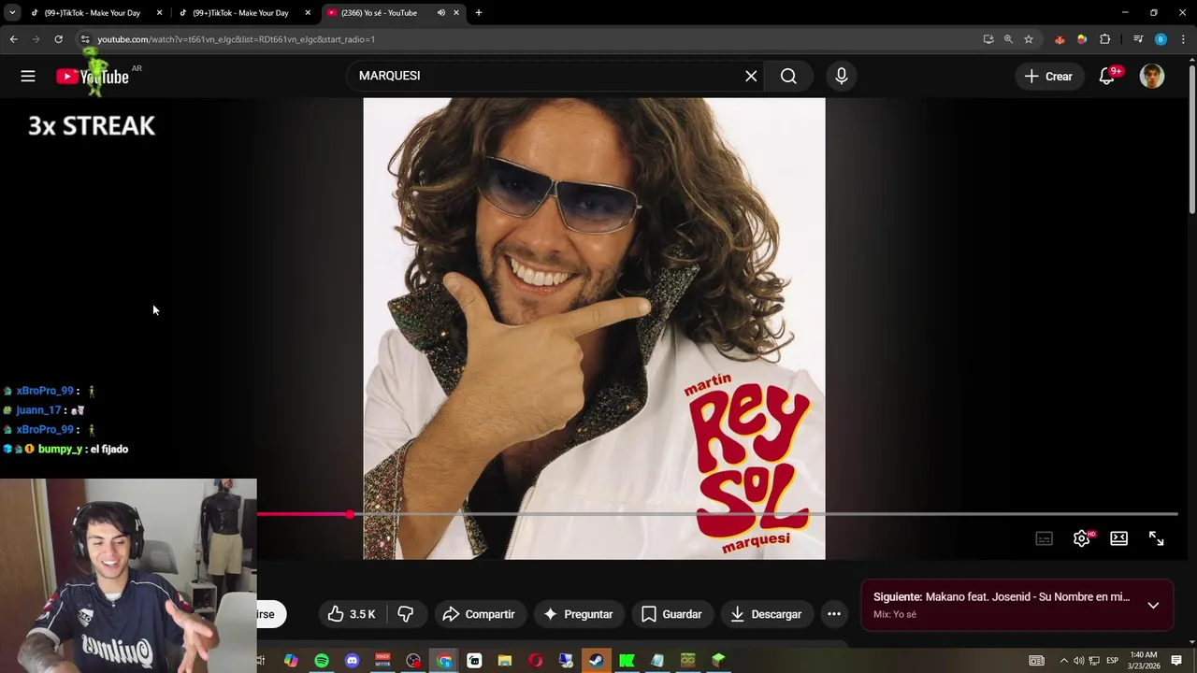Screen dimensions: 1197x673
Task: Open the media controls music icon
Action: [1138, 39]
